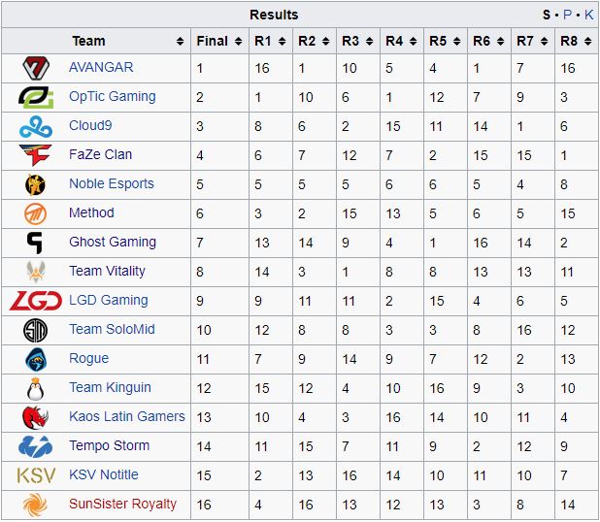Open the Noble Esports team link
600x522 pixels.
tap(112, 183)
